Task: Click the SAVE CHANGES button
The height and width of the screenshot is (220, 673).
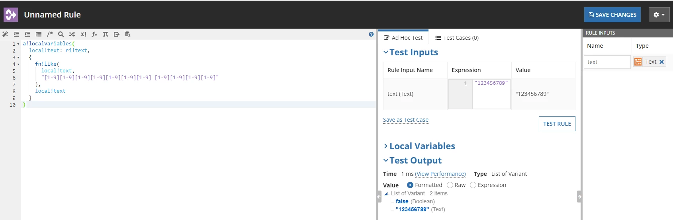Action: (x=612, y=15)
